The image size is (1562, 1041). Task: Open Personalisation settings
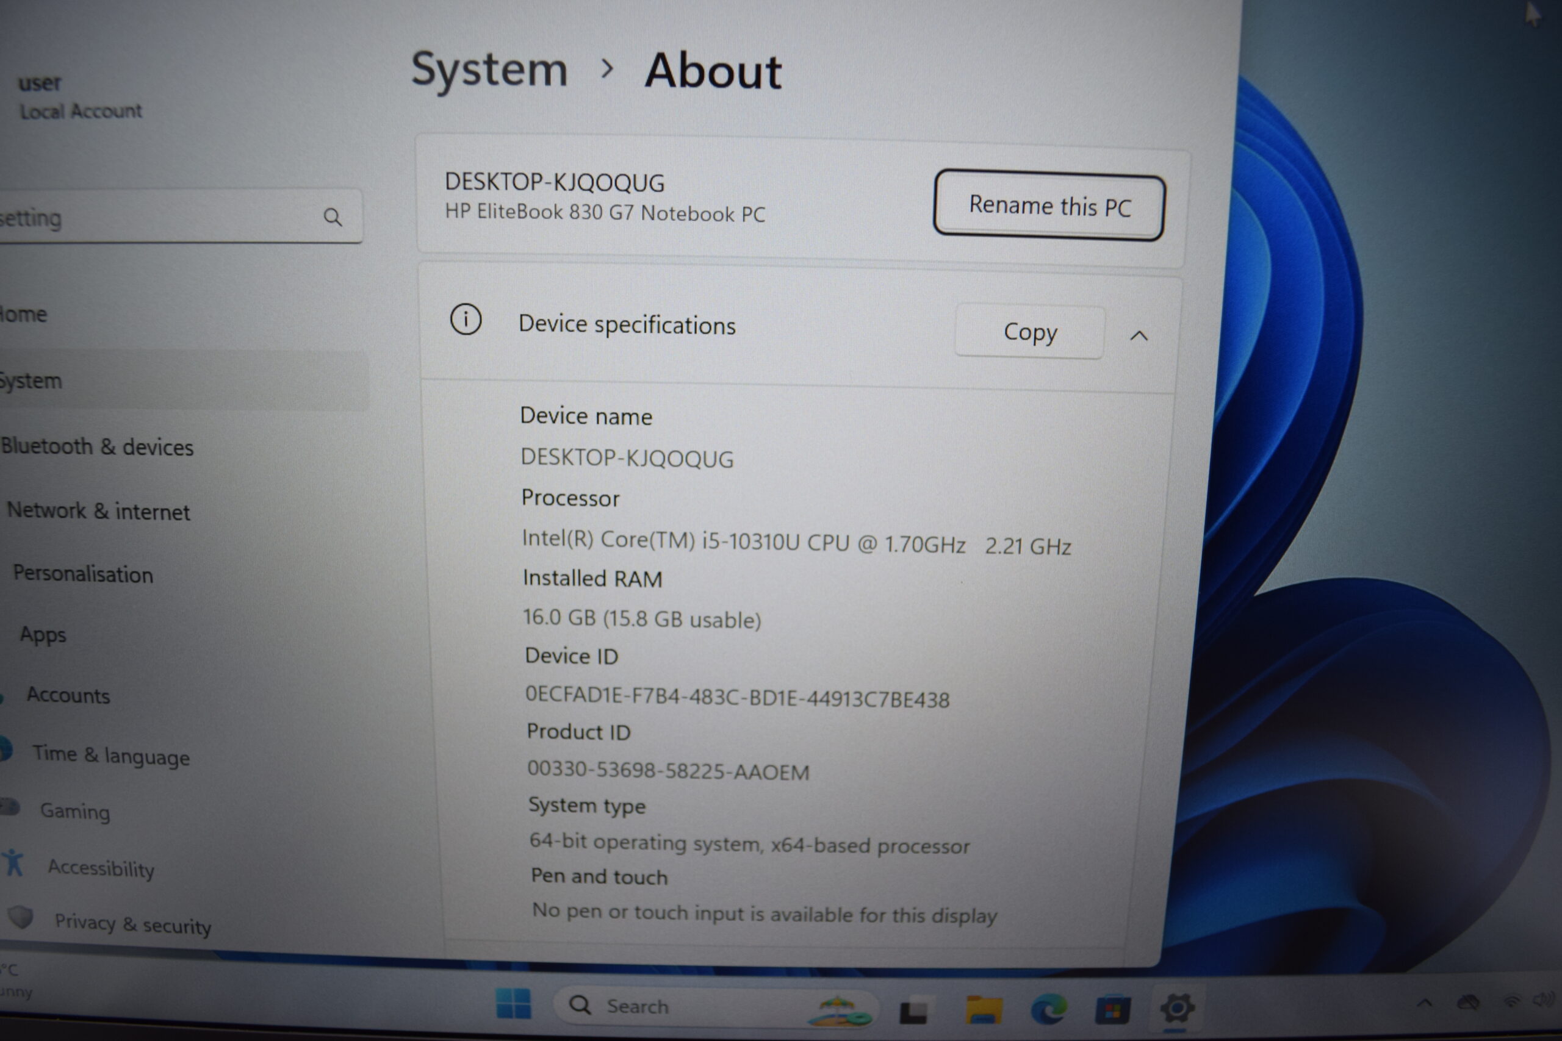[83, 574]
